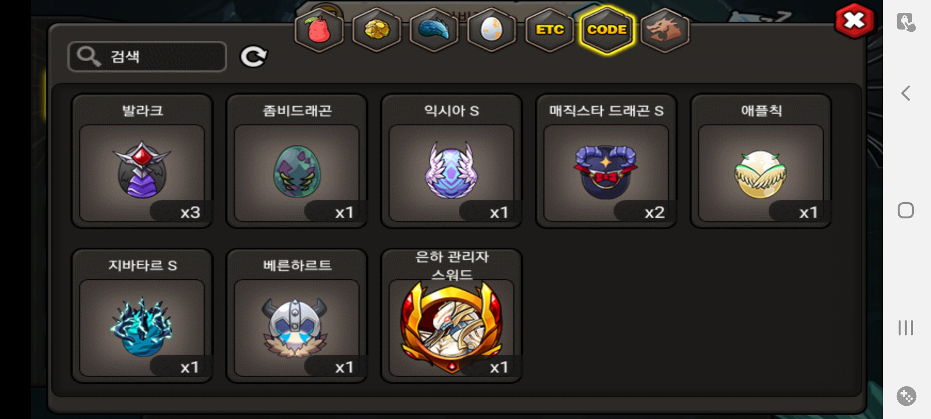Tap the magnifying glass search icon
This screenshot has width=931, height=419.
(x=88, y=57)
